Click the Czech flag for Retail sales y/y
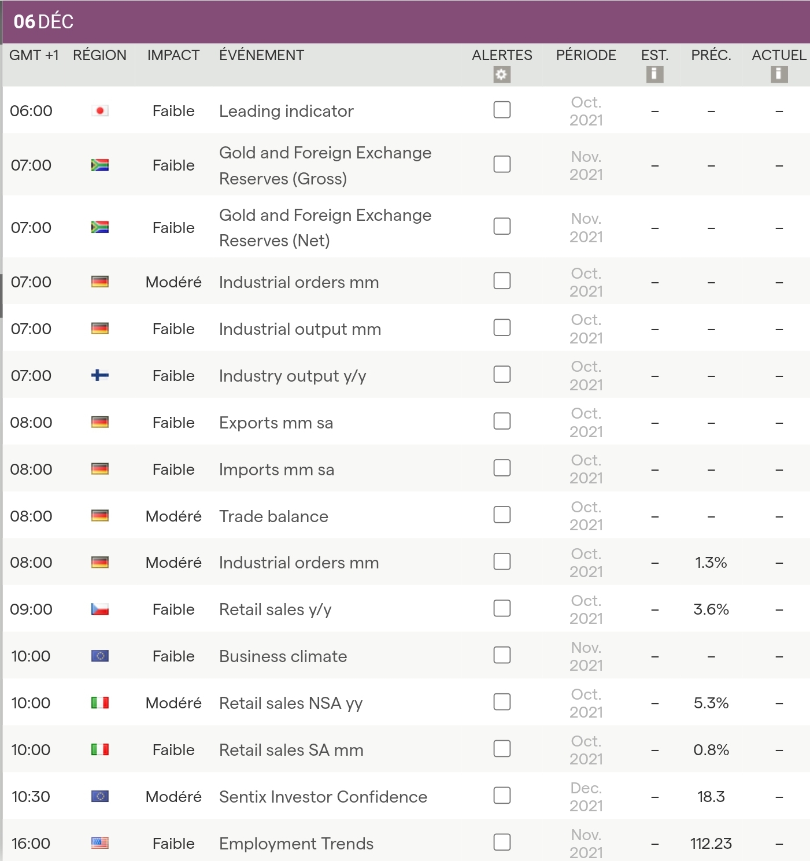 pos(100,609)
